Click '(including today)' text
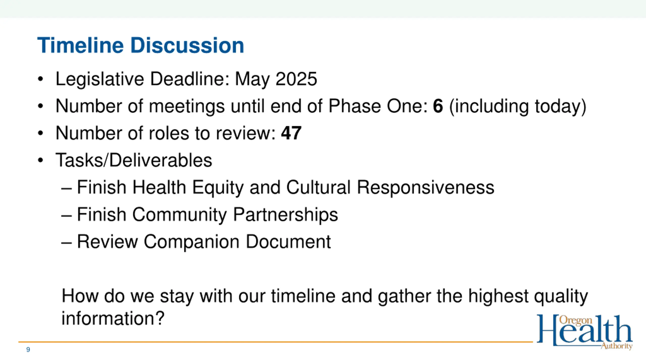This screenshot has height=363, width=646. pos(518,107)
